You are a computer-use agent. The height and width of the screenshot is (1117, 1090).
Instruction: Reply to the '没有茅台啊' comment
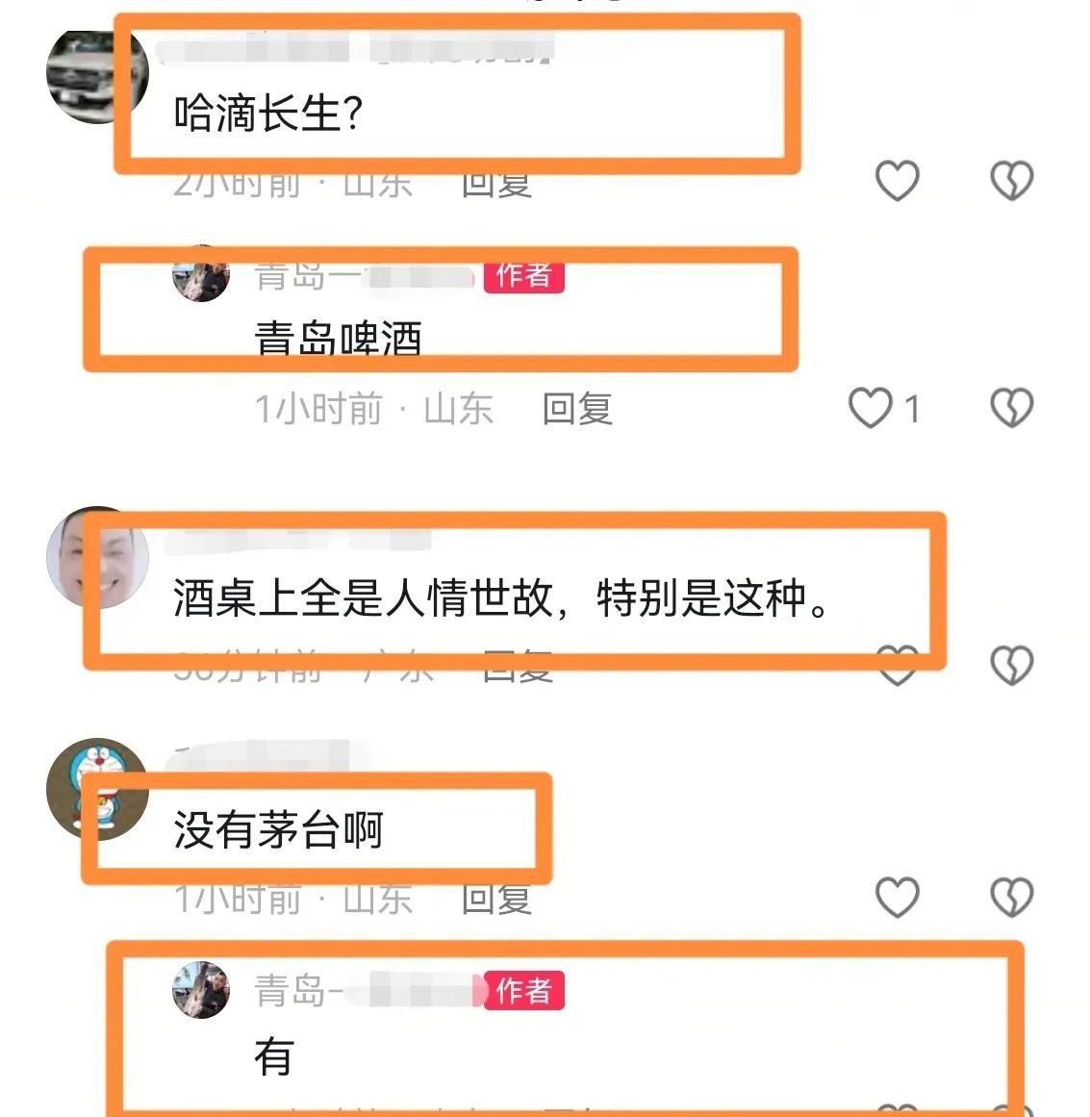496,899
